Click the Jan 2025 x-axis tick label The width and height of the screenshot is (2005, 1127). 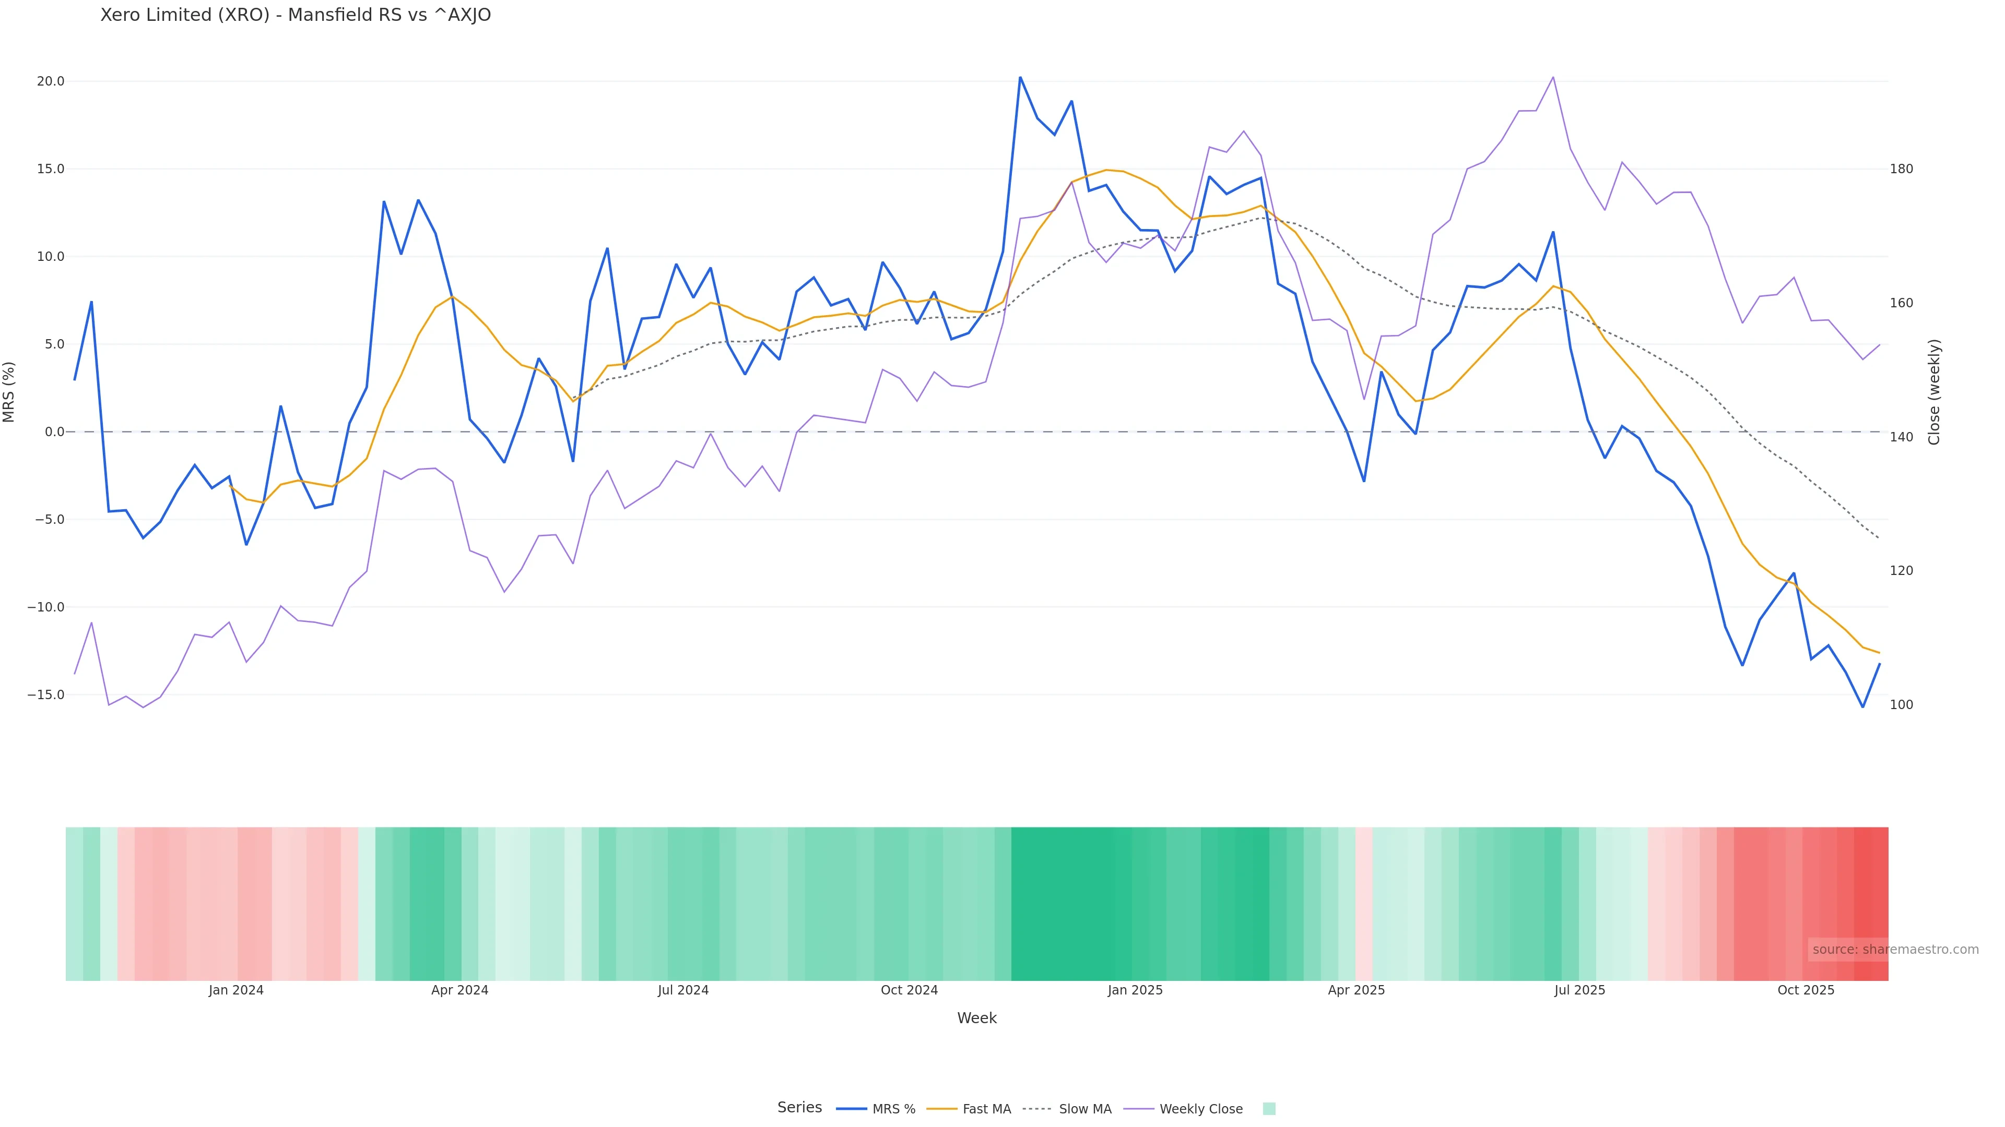click(x=1135, y=990)
